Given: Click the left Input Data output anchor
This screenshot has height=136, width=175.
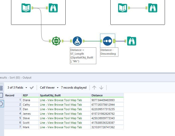Looking at the screenshot, I should pos(32,8).
